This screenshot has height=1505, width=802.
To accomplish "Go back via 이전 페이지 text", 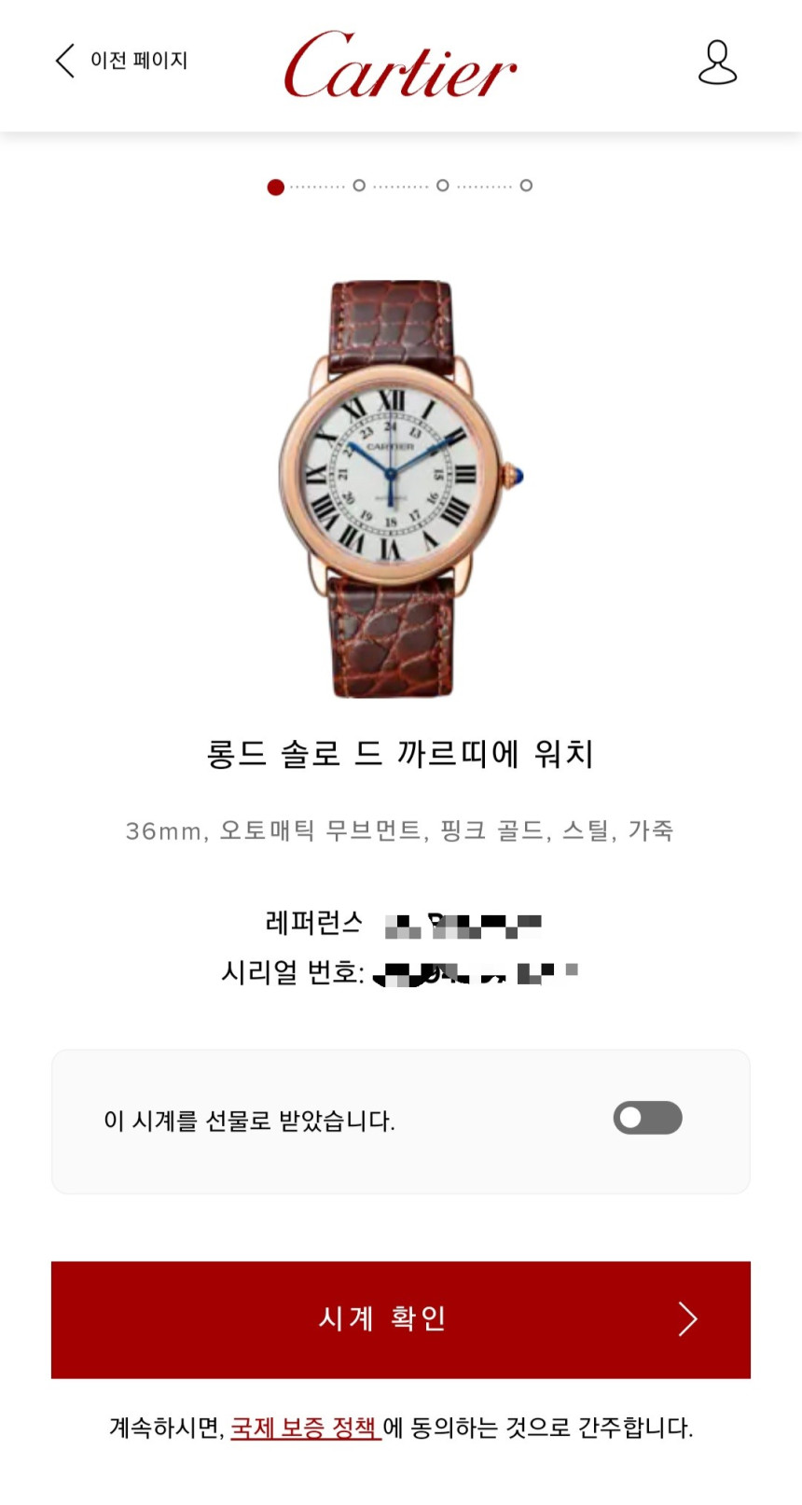I will pyautogui.click(x=139, y=61).
